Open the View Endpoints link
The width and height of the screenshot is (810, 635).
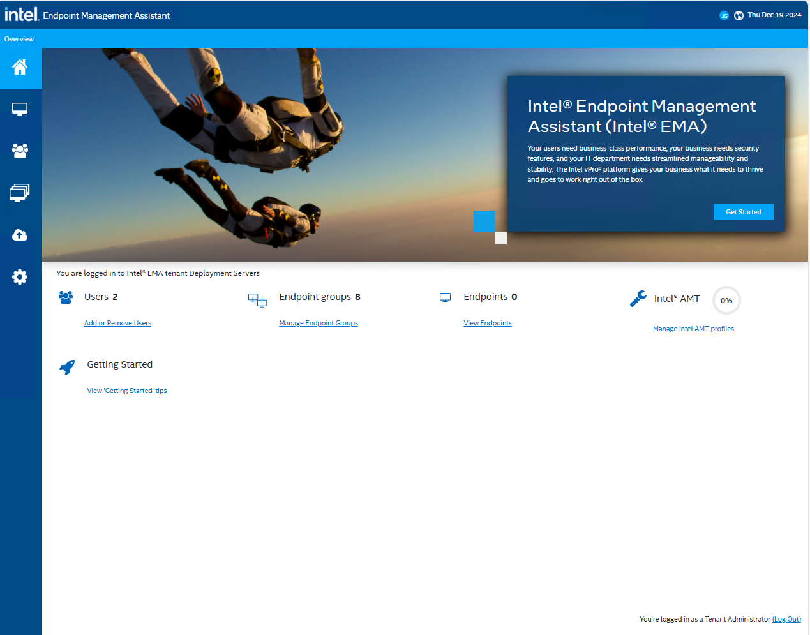488,323
